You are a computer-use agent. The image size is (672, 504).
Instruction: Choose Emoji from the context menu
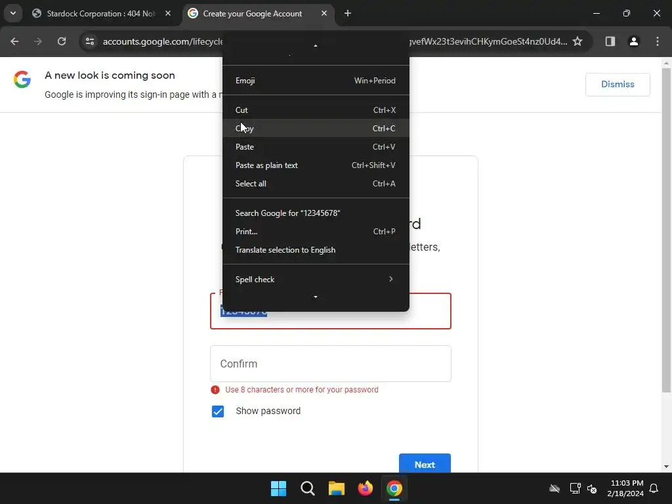click(x=316, y=81)
